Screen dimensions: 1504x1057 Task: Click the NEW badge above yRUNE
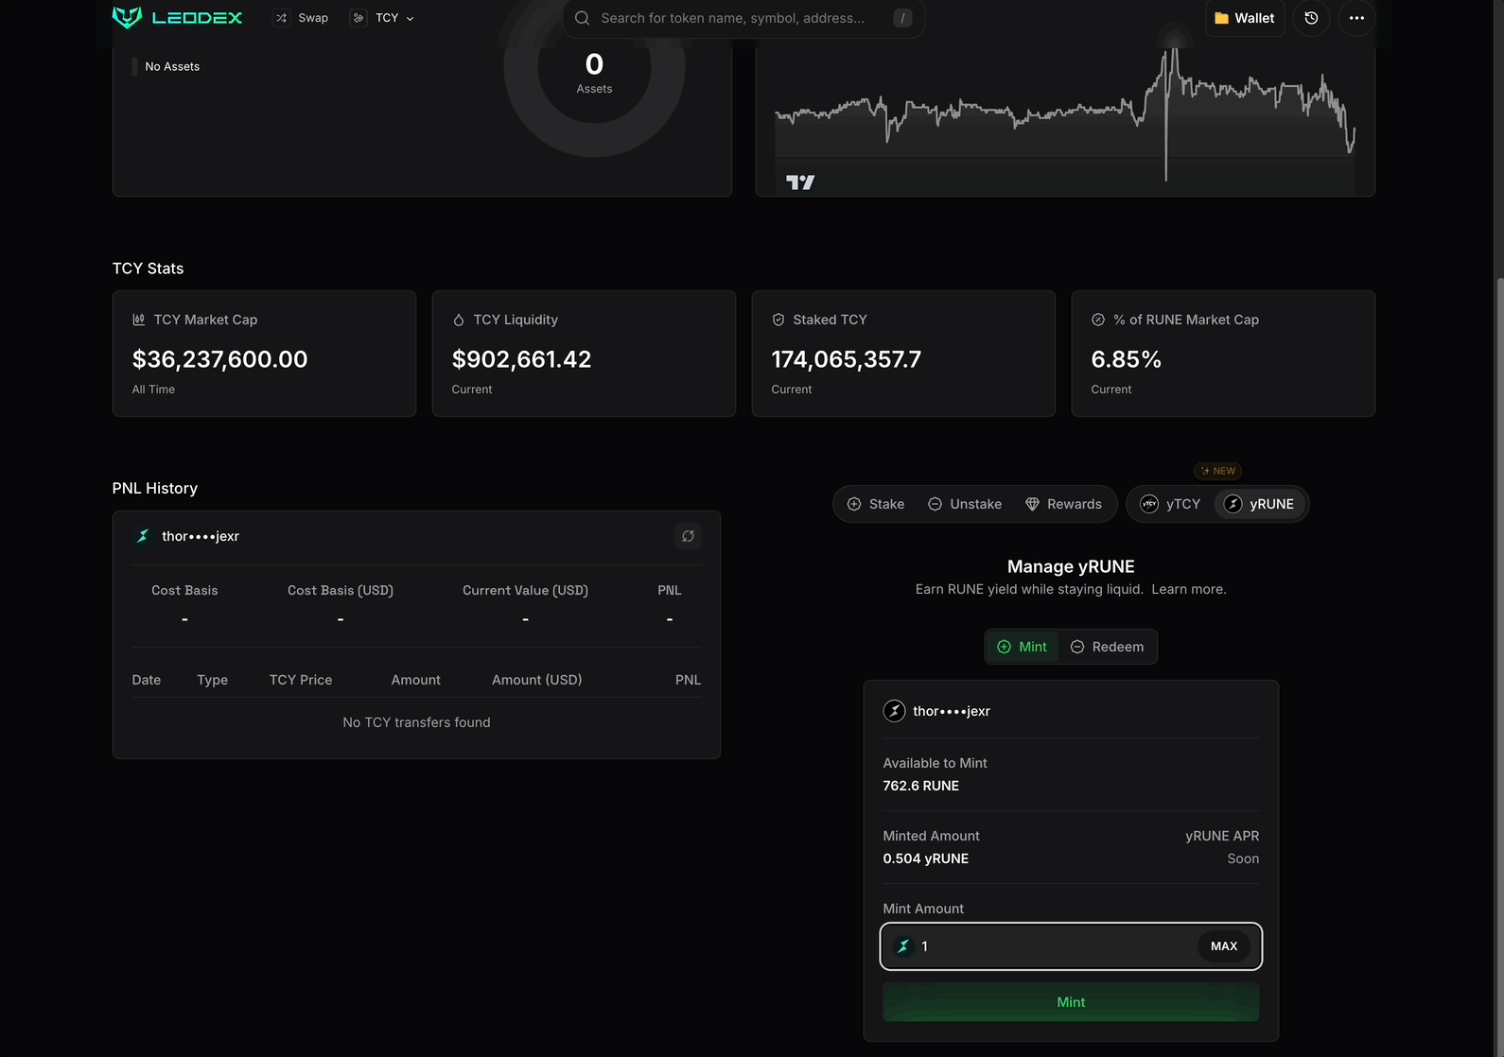point(1218,471)
